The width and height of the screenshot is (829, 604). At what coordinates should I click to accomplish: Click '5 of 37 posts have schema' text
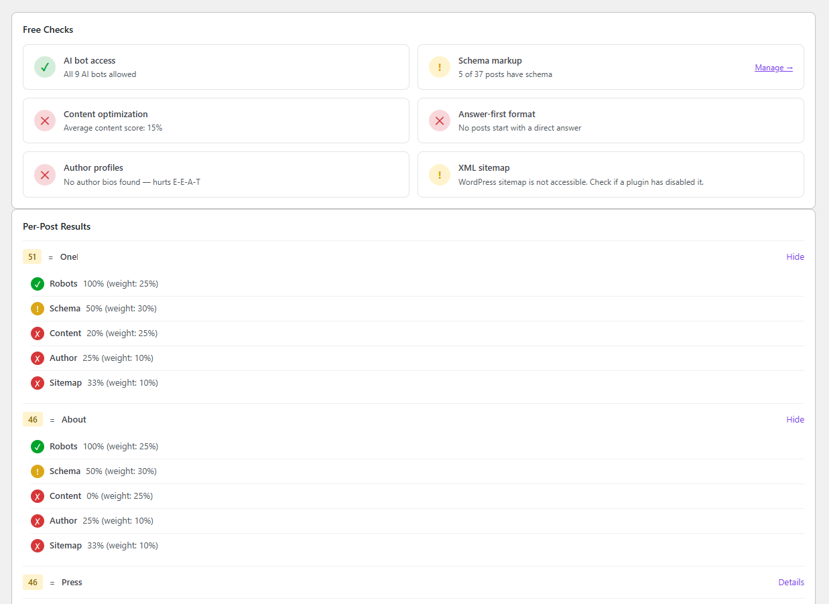click(x=505, y=74)
